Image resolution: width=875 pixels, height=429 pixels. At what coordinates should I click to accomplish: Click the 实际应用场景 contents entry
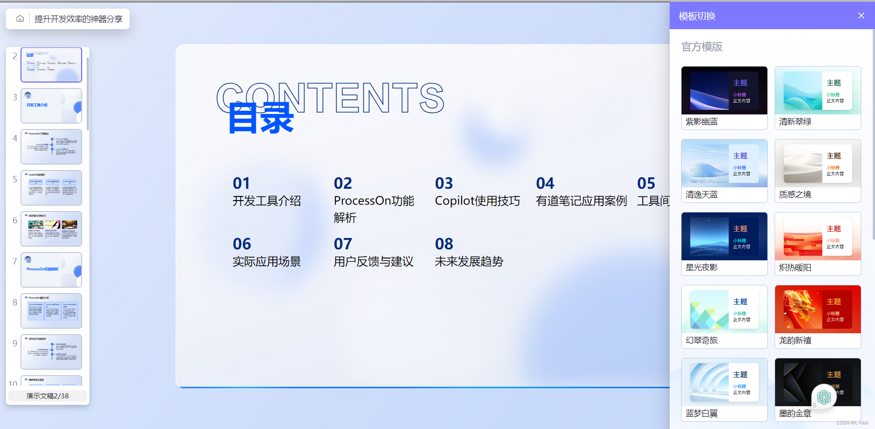click(267, 262)
